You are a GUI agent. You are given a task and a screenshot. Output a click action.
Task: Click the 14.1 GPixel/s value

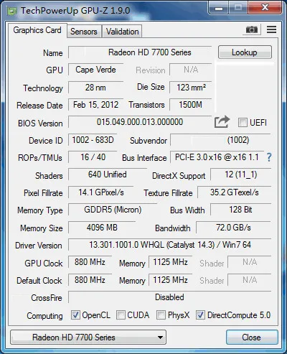click(x=101, y=192)
